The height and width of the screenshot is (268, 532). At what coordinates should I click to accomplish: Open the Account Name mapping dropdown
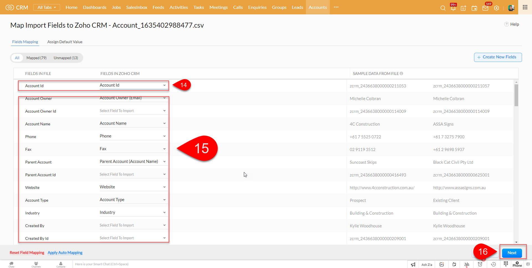click(x=134, y=124)
